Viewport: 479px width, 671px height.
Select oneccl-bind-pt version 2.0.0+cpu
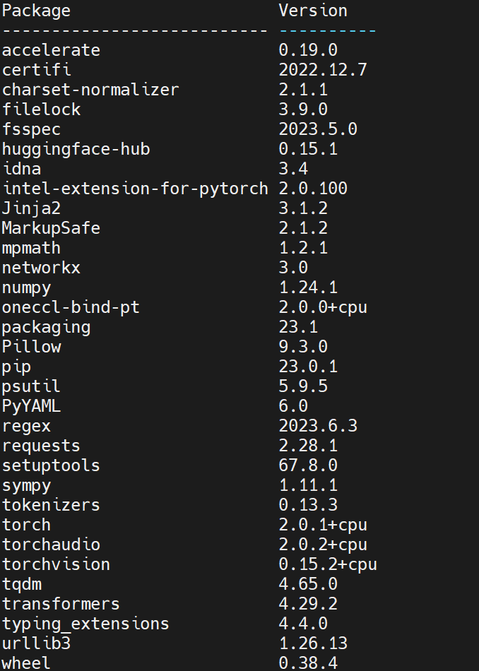(323, 307)
